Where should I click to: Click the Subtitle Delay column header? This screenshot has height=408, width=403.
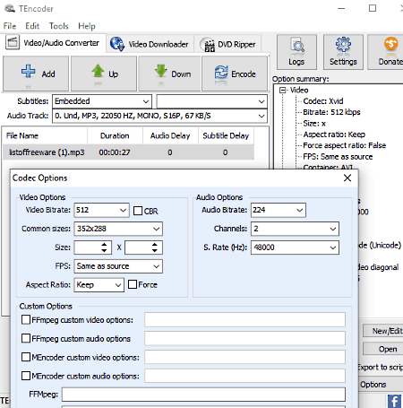coord(226,135)
